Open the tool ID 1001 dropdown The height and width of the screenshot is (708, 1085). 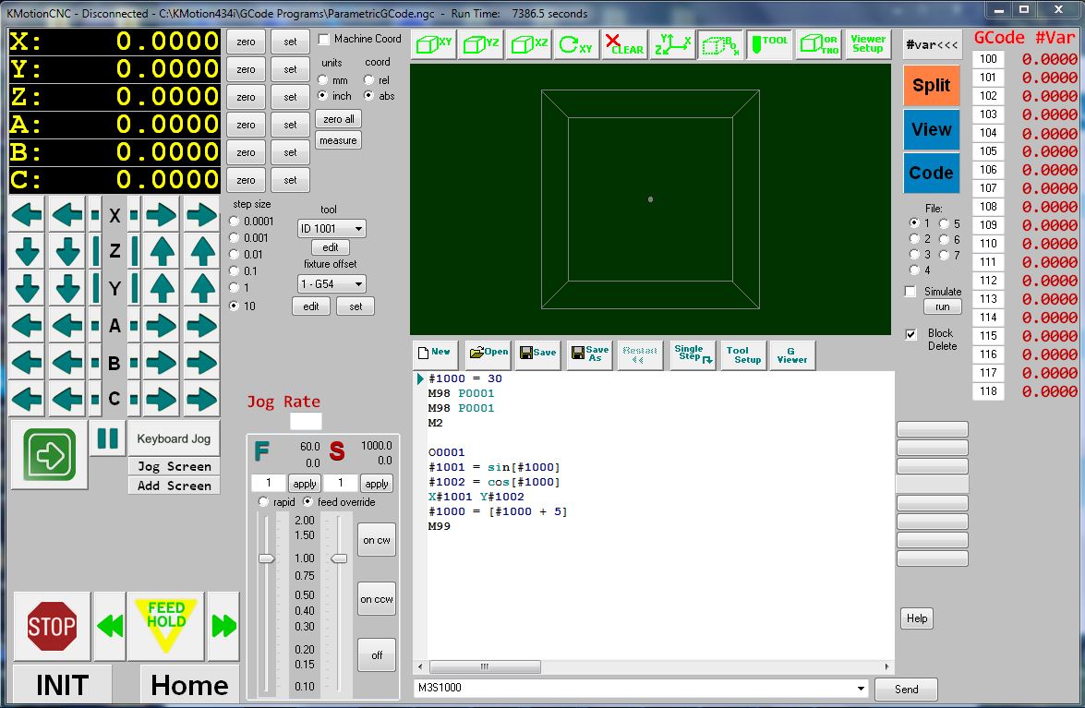332,228
